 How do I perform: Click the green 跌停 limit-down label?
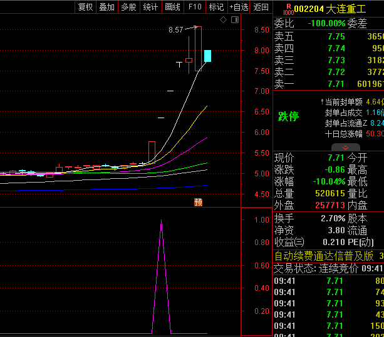(289, 116)
